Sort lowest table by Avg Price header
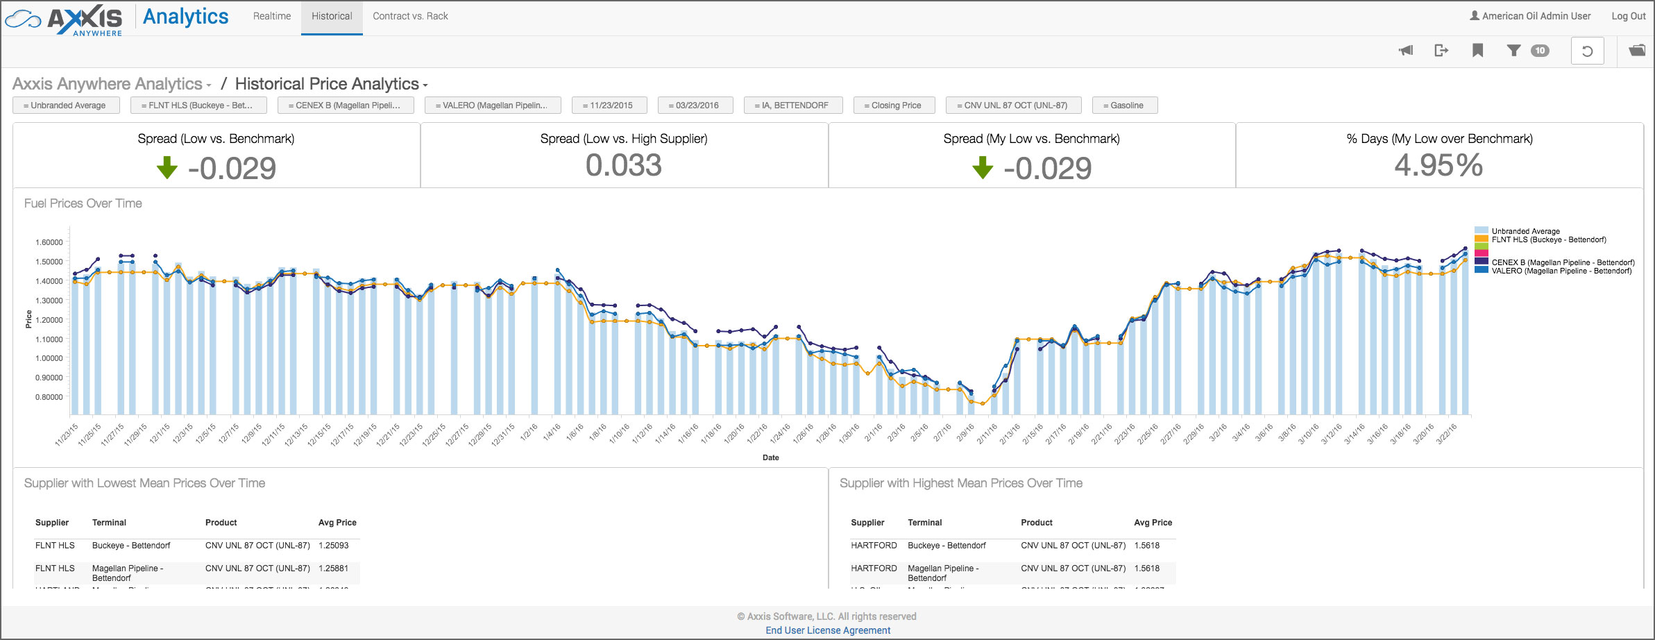Screen dimensions: 1655x640 [337, 523]
